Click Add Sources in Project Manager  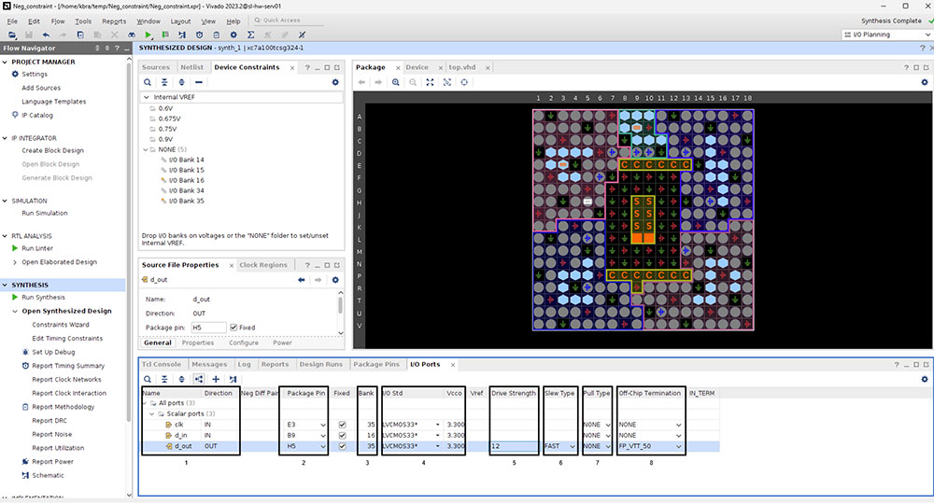(41, 88)
